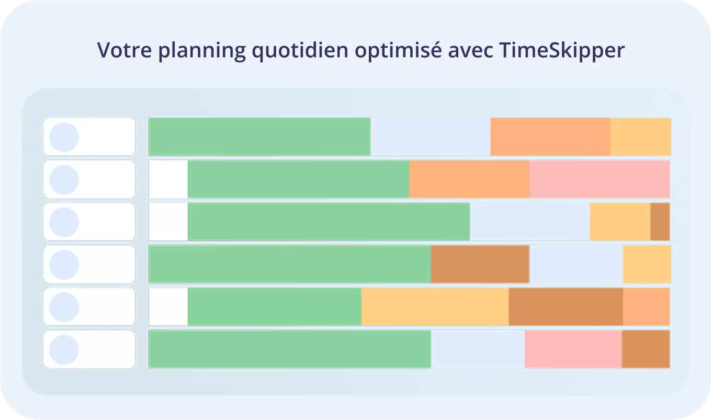Click the white empty slot in the fifth row
The image size is (711, 420).
click(x=168, y=306)
